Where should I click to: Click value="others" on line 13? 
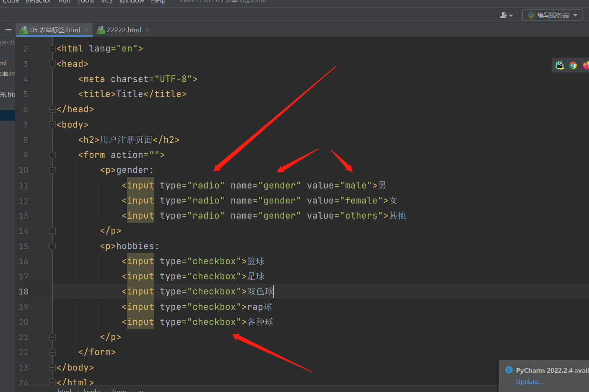point(345,216)
